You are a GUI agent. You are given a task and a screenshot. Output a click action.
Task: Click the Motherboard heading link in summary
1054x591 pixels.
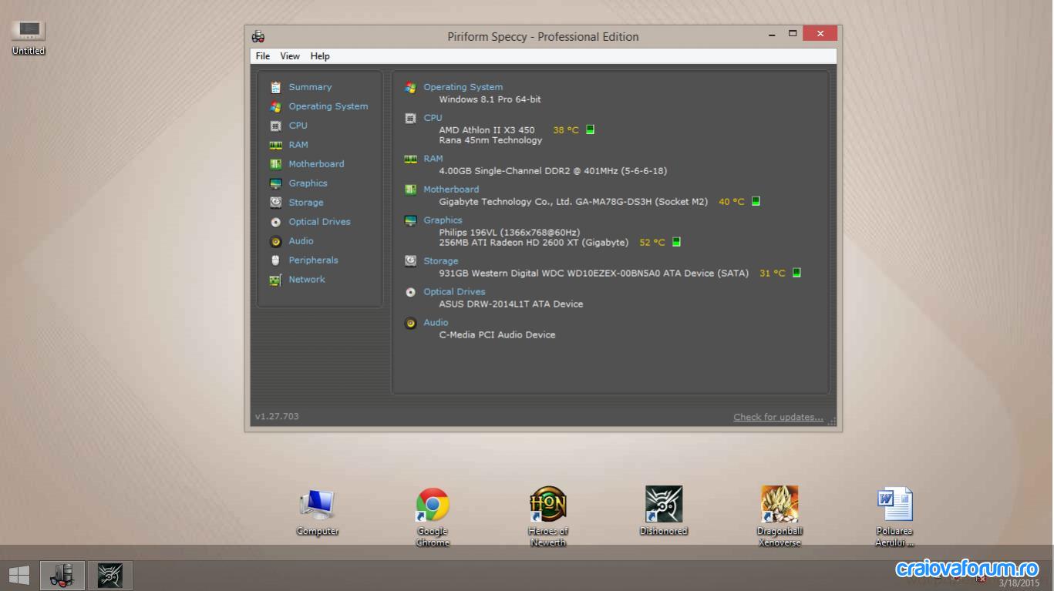pyautogui.click(x=451, y=190)
